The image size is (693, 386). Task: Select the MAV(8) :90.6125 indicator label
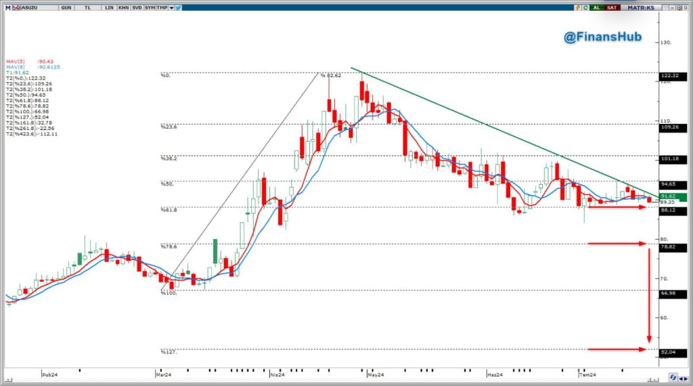32,67
